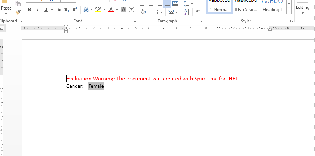Viewport: 315px width, 156px height.
Task: Click the tab selector on ruler
Action: click(x=2, y=29)
